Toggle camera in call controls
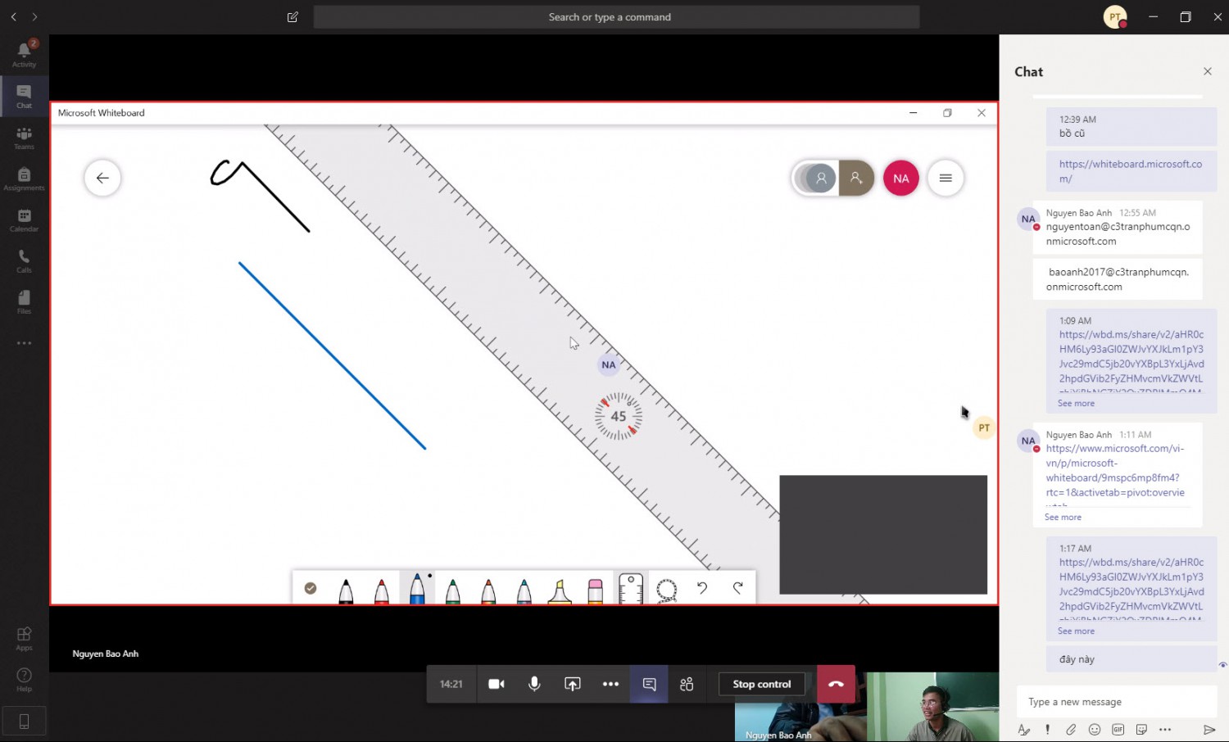The image size is (1229, 742). tap(497, 684)
